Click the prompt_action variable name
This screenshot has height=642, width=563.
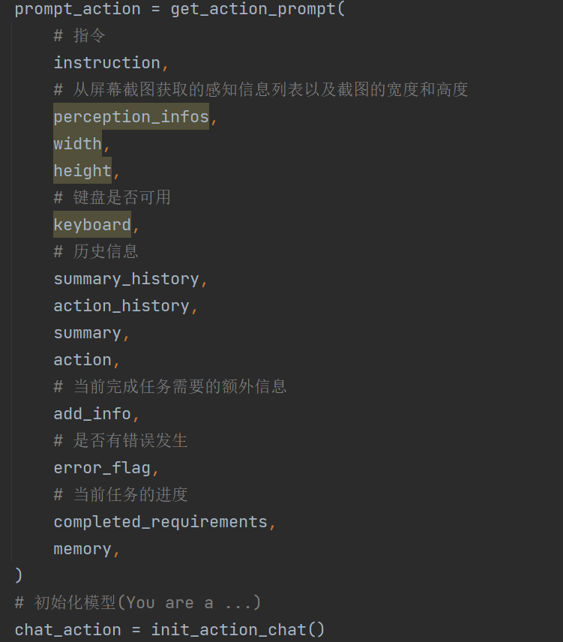(x=78, y=9)
